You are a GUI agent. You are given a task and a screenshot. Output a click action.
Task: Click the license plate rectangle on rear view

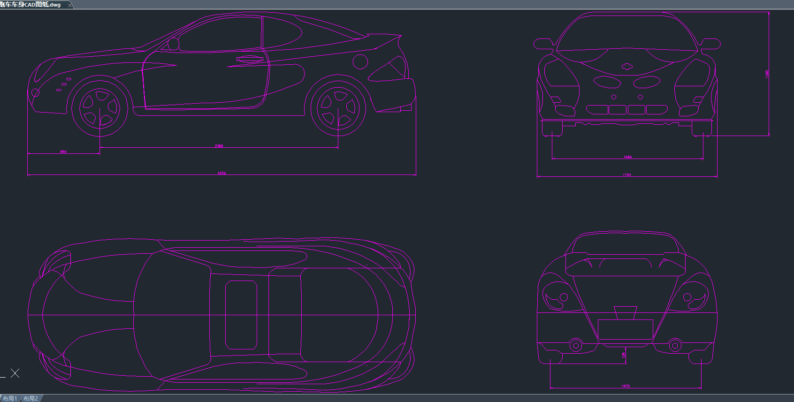click(625, 329)
